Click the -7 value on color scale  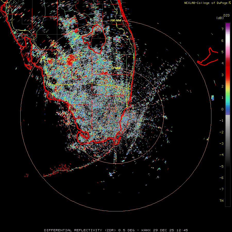[221, 189]
